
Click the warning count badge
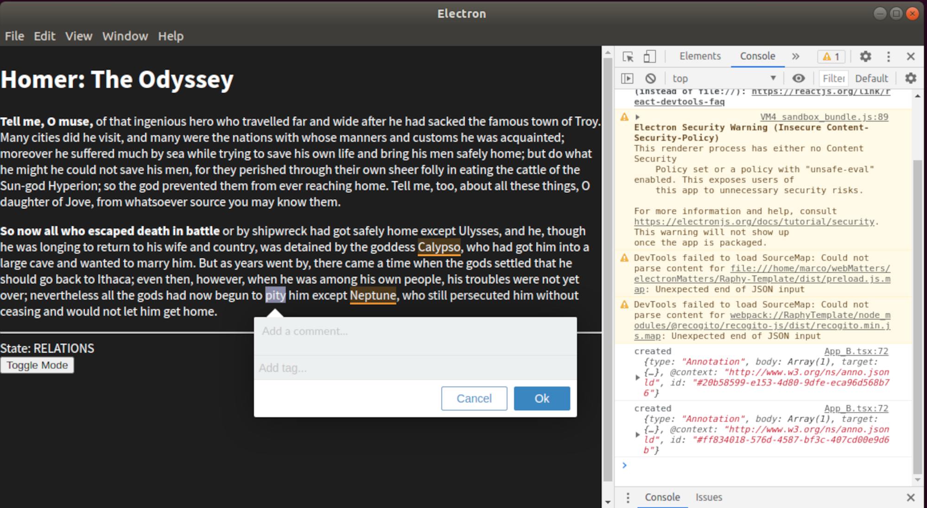(x=831, y=56)
